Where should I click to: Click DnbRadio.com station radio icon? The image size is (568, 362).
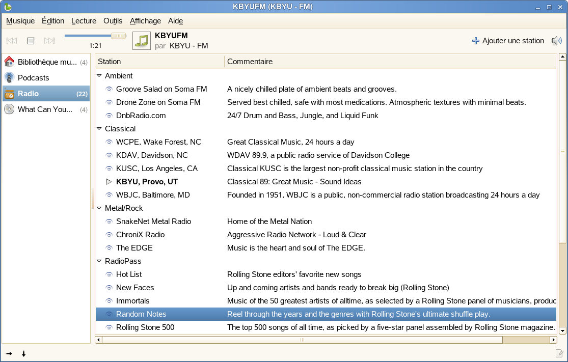(x=109, y=116)
